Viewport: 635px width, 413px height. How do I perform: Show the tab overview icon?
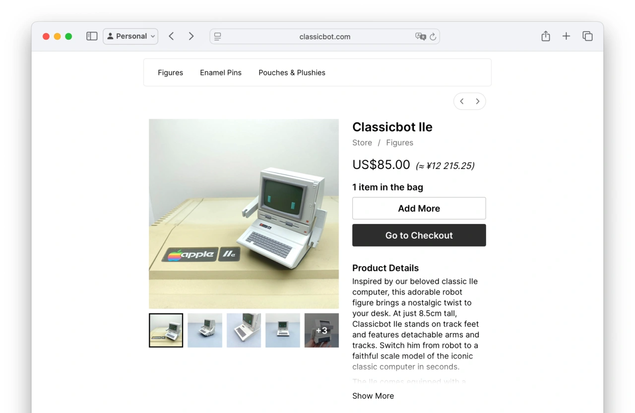[587, 36]
